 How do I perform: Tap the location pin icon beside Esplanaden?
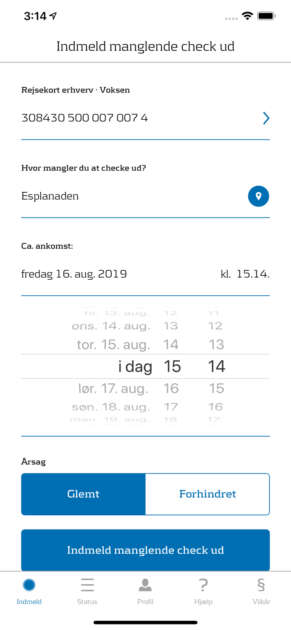coord(259,196)
